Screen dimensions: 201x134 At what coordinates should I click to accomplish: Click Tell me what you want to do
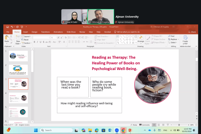127,32
